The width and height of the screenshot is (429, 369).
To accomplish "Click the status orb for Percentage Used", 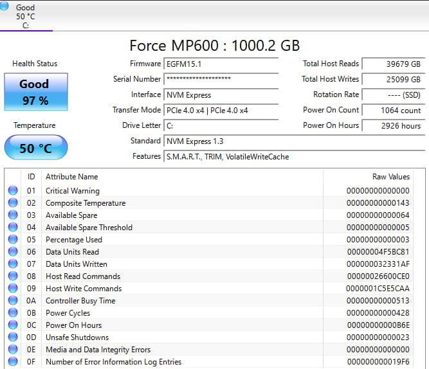I will coord(13,239).
